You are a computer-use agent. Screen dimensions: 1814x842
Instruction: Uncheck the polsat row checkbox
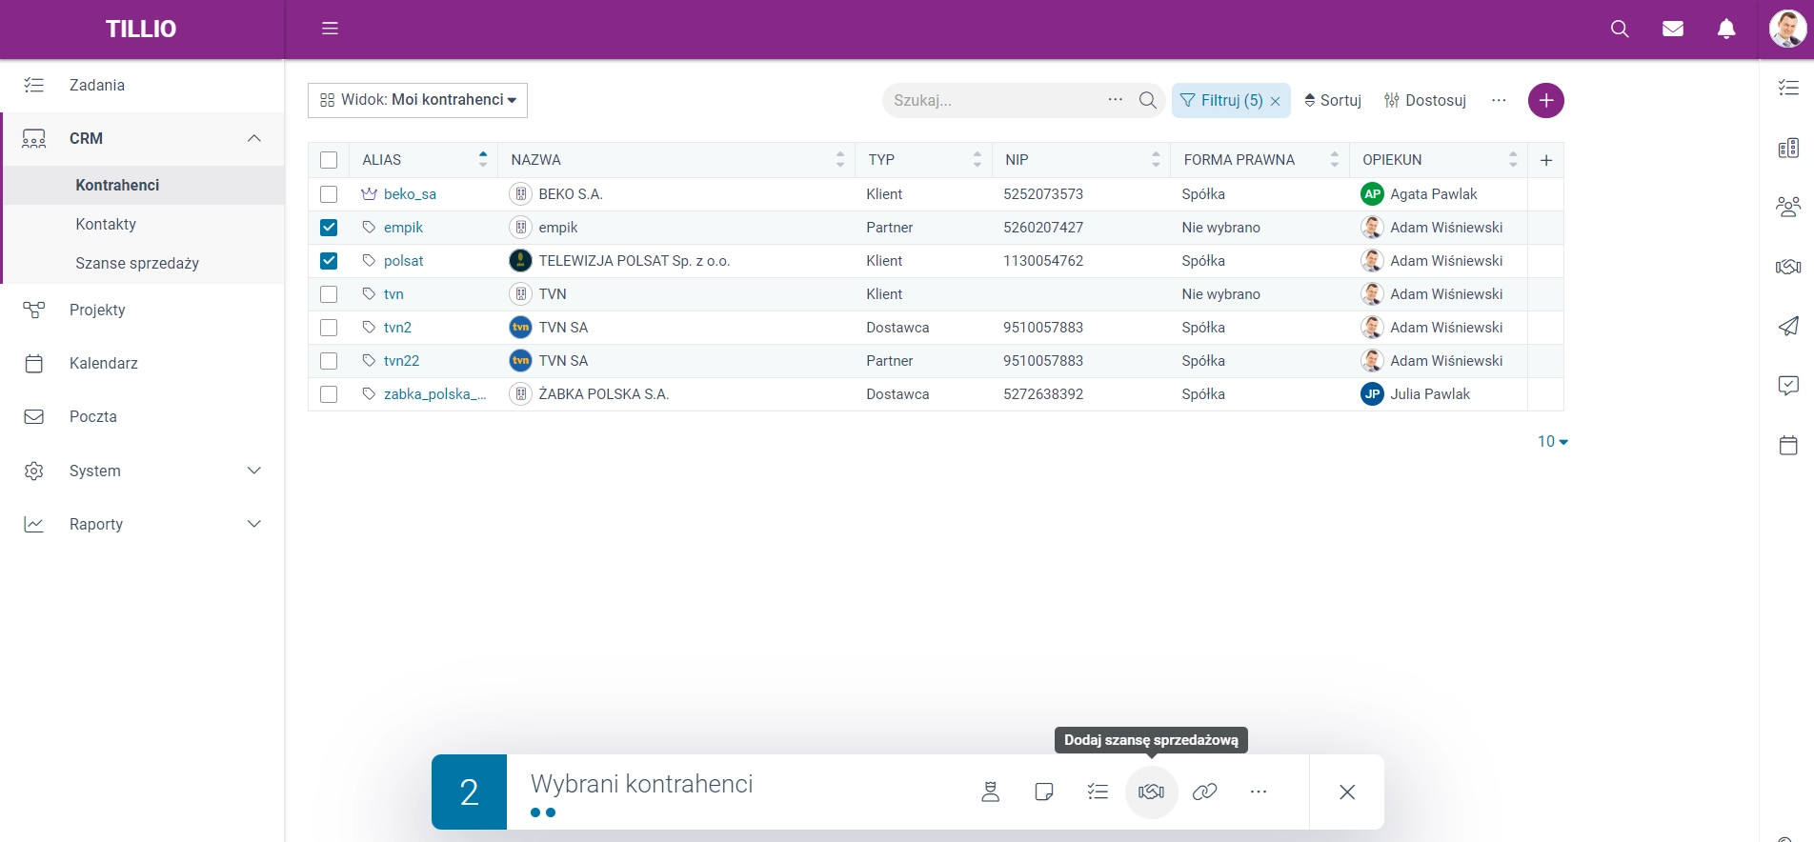329,261
